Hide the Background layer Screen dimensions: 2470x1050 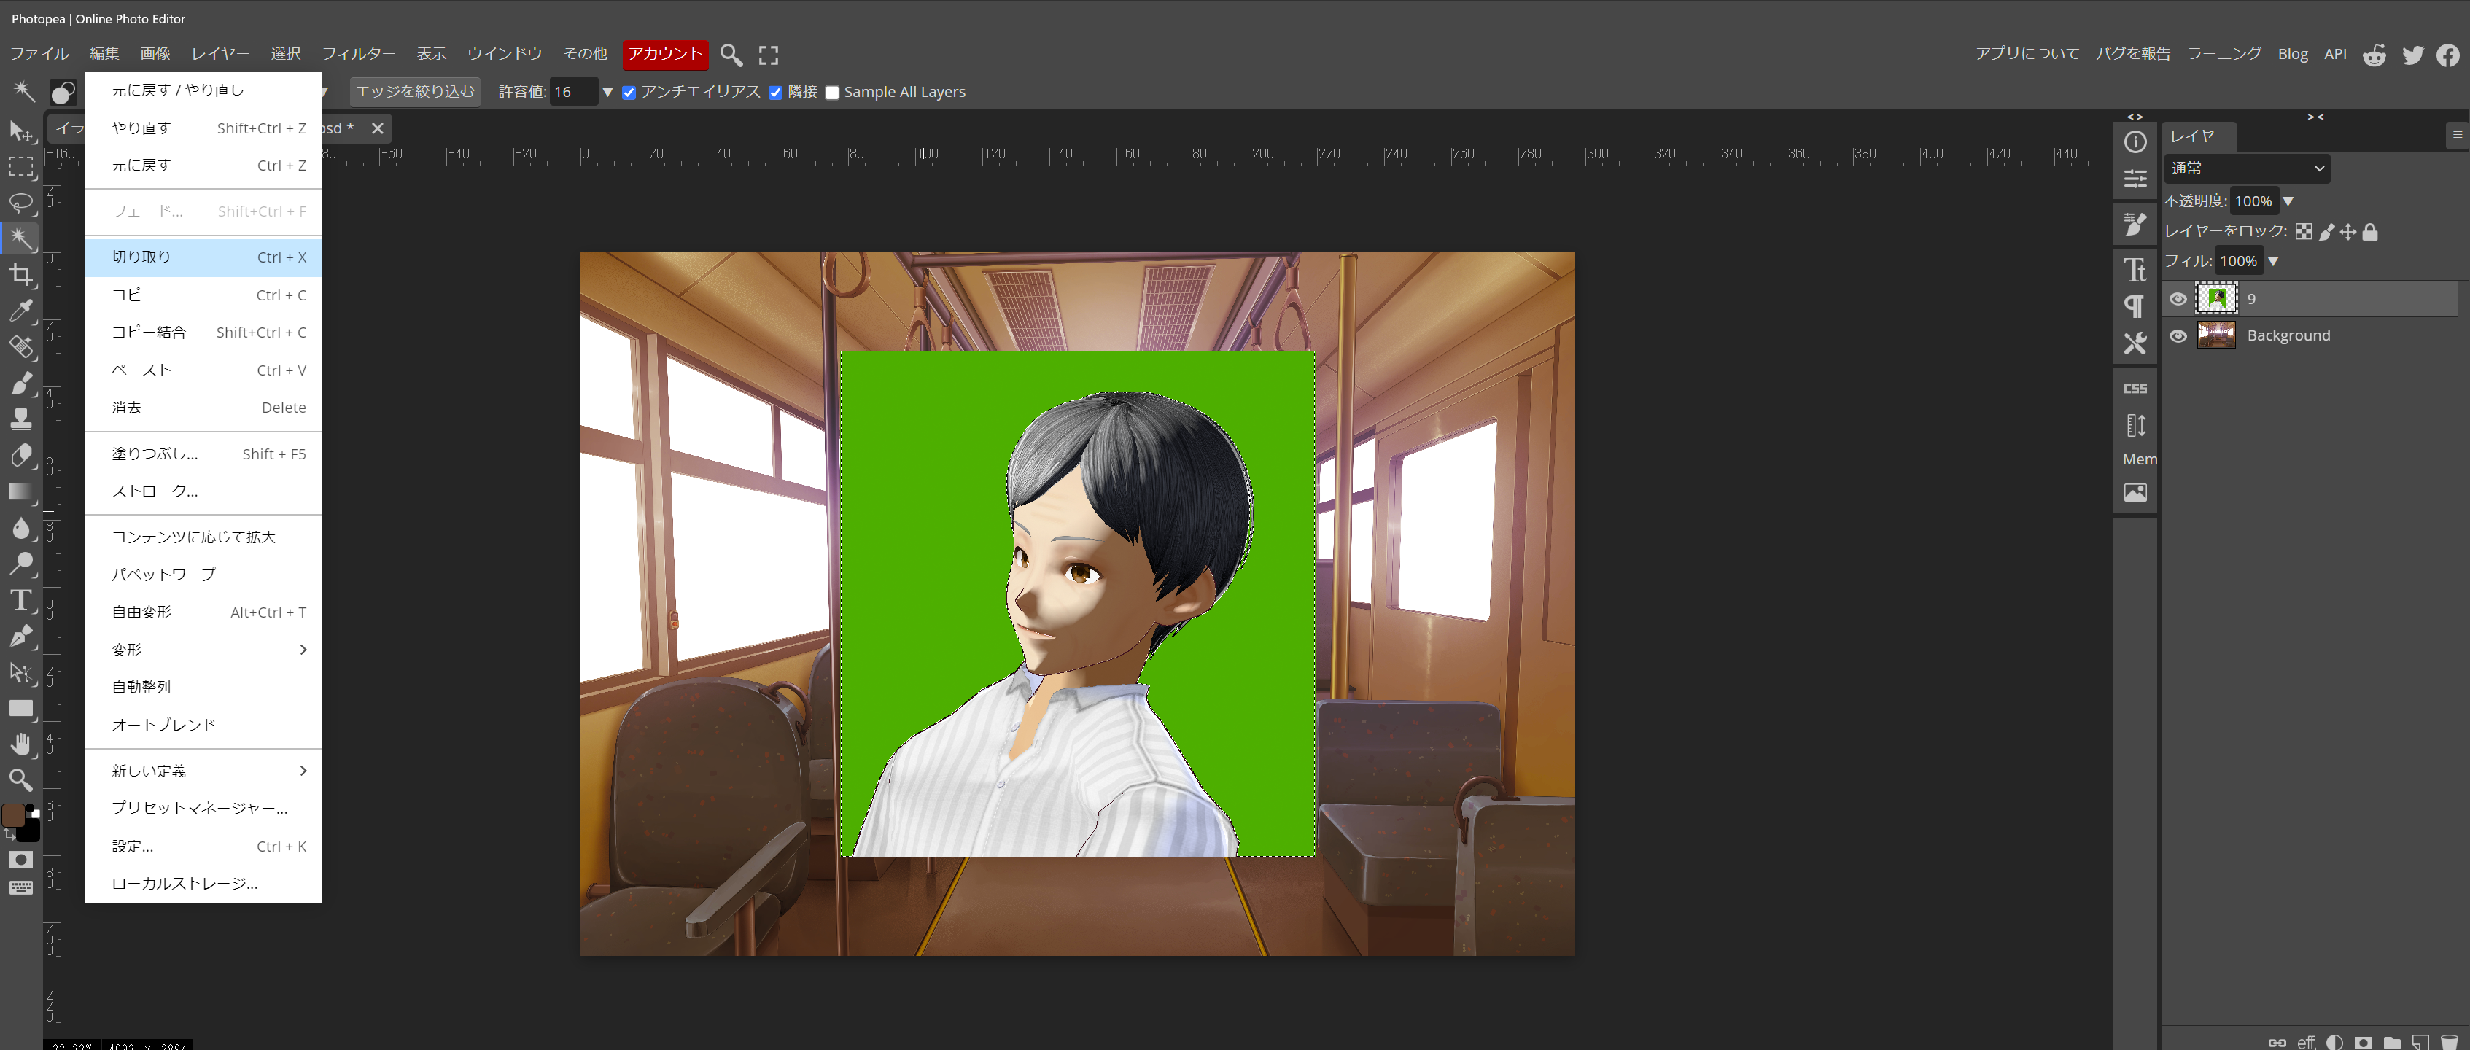[x=2178, y=335]
